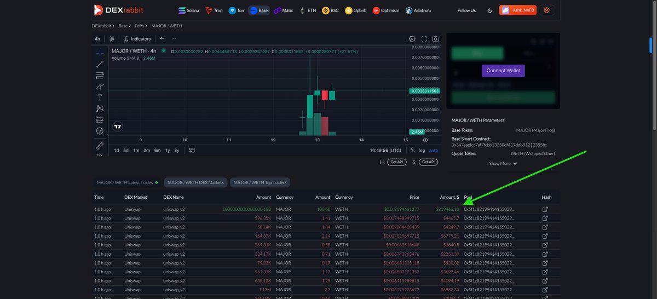
Task: Enter fullscreen chart mode
Action: (424, 39)
